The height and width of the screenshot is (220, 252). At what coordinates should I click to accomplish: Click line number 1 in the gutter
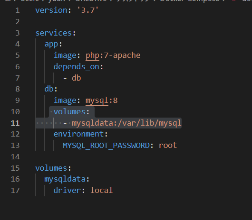(18, 10)
